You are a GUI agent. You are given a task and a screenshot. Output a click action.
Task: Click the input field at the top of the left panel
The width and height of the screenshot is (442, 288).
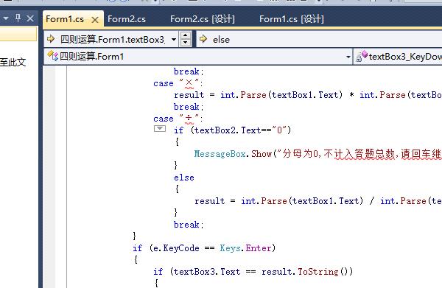pyautogui.click(x=18, y=34)
